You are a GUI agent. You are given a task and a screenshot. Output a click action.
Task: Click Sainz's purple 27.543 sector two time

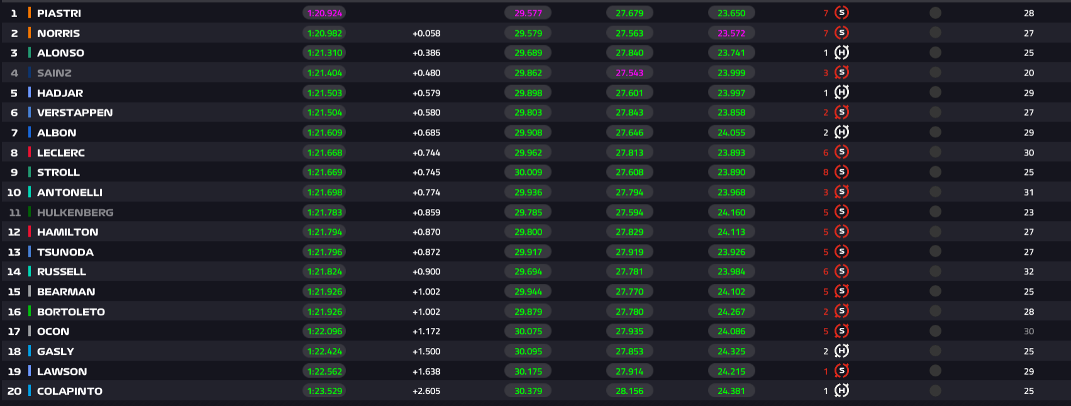630,73
